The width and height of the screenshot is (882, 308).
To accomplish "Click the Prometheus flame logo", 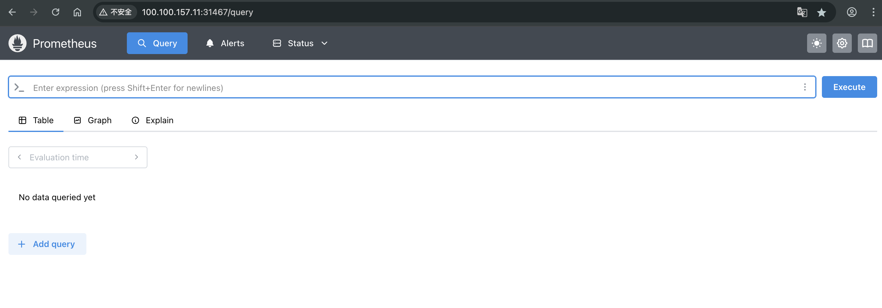I will (x=18, y=43).
